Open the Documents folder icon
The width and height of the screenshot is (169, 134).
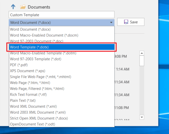click(23, 7)
